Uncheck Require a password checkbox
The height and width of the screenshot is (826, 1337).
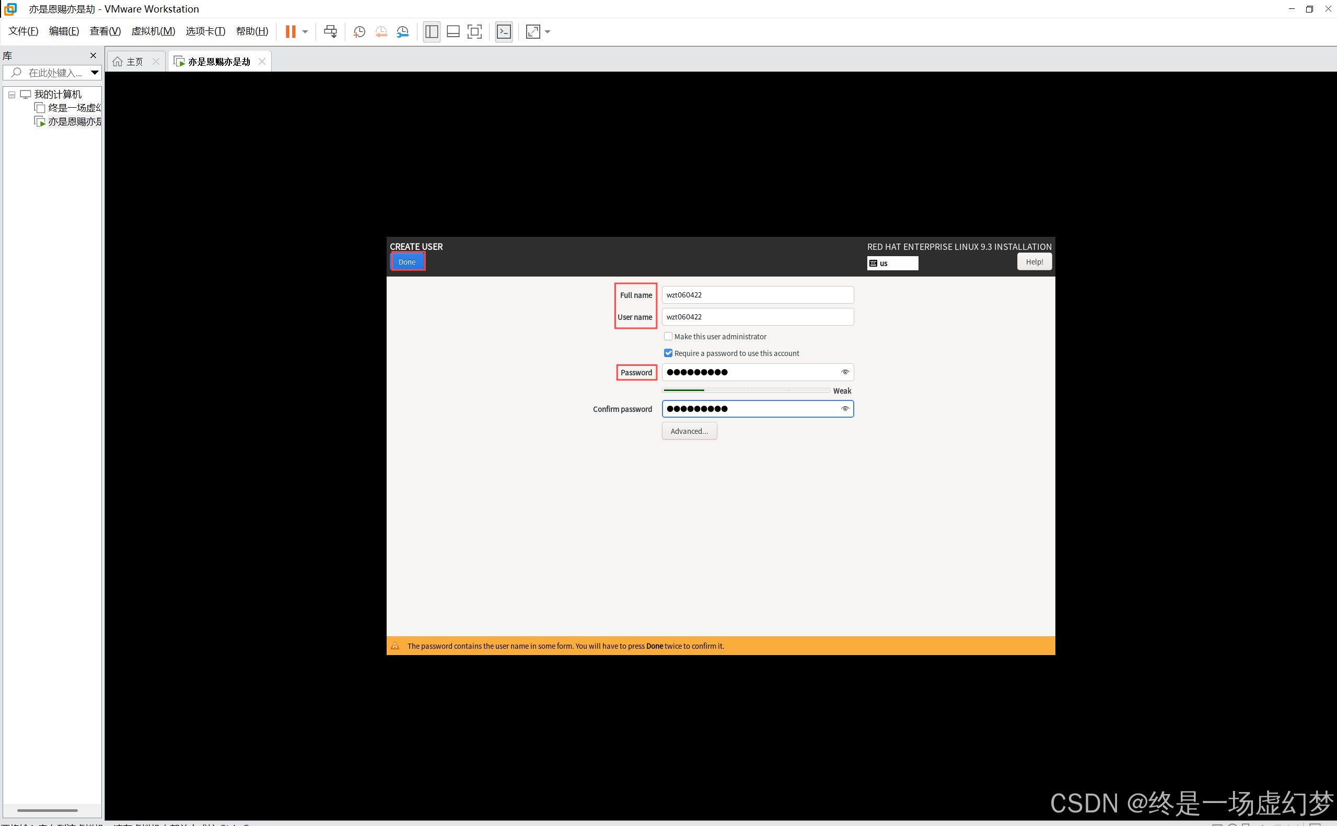pyautogui.click(x=668, y=353)
